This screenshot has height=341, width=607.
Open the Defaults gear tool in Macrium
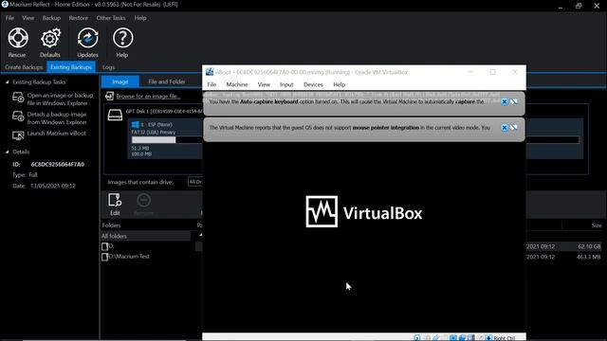click(50, 42)
